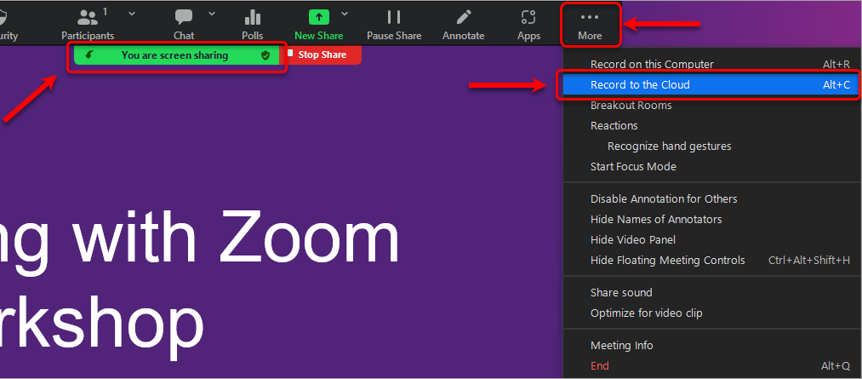
Task: Click the shield icon in sharing bar
Action: click(265, 55)
